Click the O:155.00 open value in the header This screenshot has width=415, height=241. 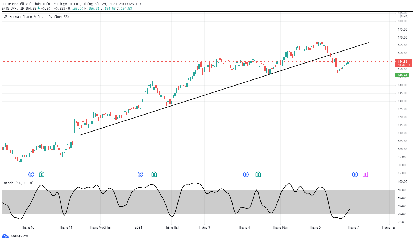tap(76, 9)
